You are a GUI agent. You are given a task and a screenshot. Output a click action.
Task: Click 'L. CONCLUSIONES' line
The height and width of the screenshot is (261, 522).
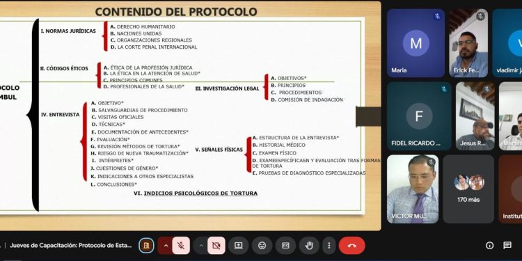(113, 184)
